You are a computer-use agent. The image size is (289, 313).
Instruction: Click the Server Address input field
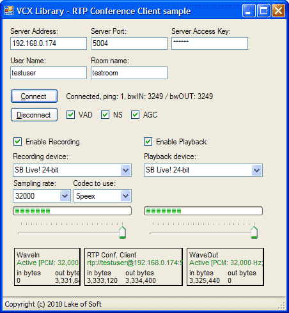click(x=49, y=43)
